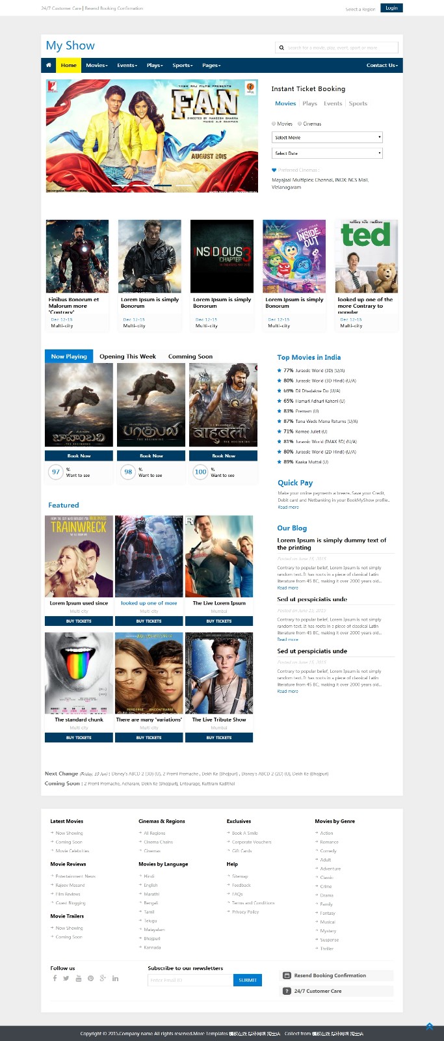Image resolution: width=444 pixels, height=1041 pixels.
Task: Click star beside Dil Dhadakne Do 69%
Action: click(x=280, y=391)
